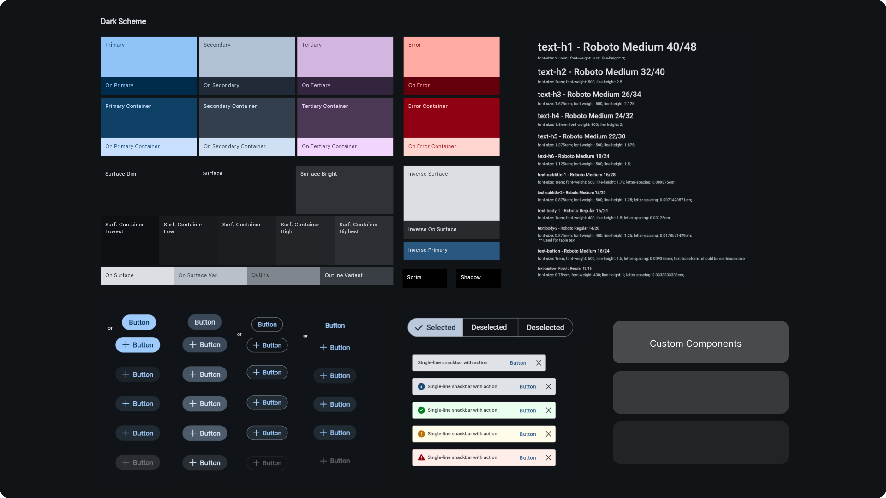Click the Button action in warning snackbar

coord(527,434)
